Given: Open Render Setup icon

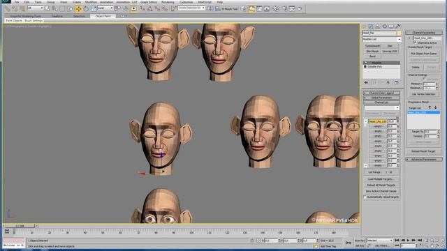Looking at the screenshot, I should coord(285,9).
